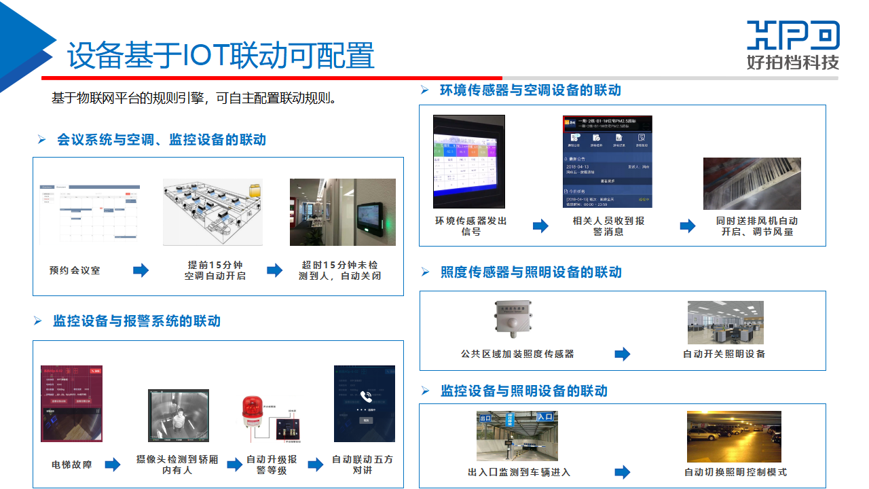Click the arrow after 出入口监测到车辆进入
Screen dimensions: 869x489
(622, 472)
